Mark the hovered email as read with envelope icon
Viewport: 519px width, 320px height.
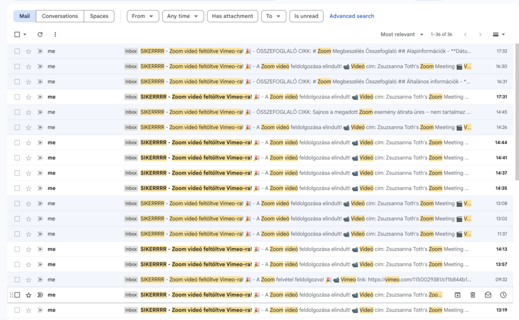tap(488, 294)
